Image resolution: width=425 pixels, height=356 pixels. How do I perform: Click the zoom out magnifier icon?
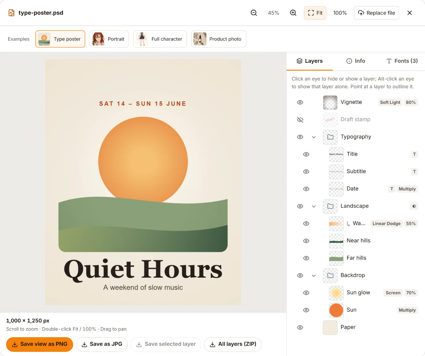tap(254, 13)
